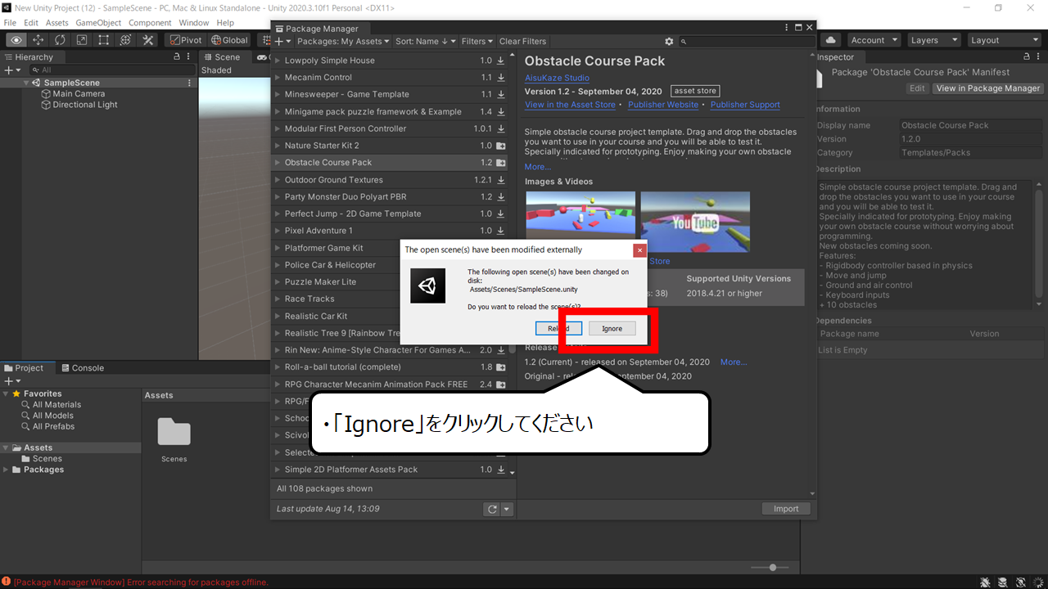Open the Window menu
Image resolution: width=1048 pixels, height=589 pixels.
[194, 23]
